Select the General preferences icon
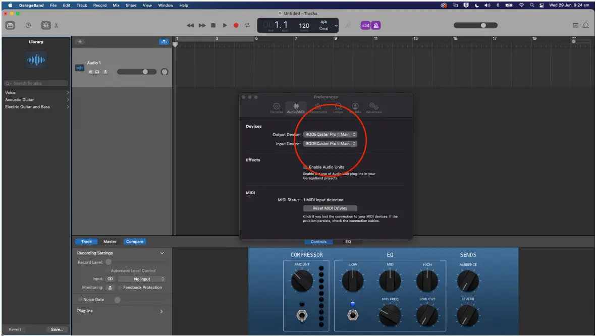This screenshot has width=596, height=336. tap(276, 106)
